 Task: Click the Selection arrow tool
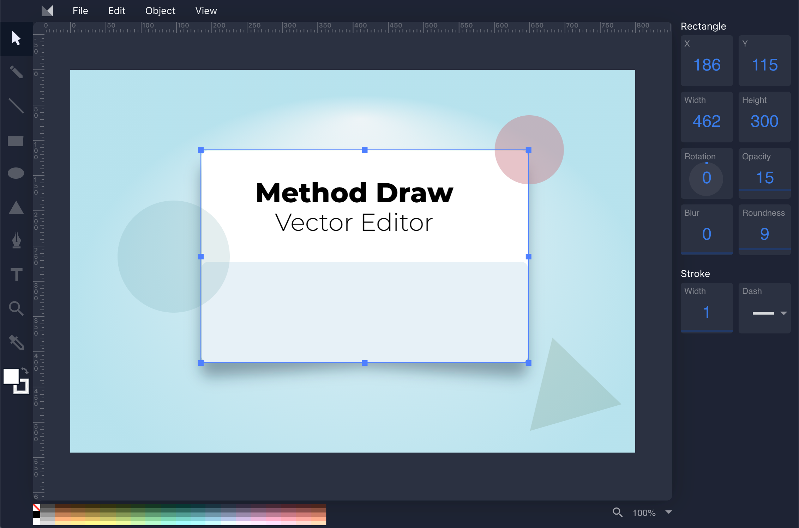click(x=16, y=39)
